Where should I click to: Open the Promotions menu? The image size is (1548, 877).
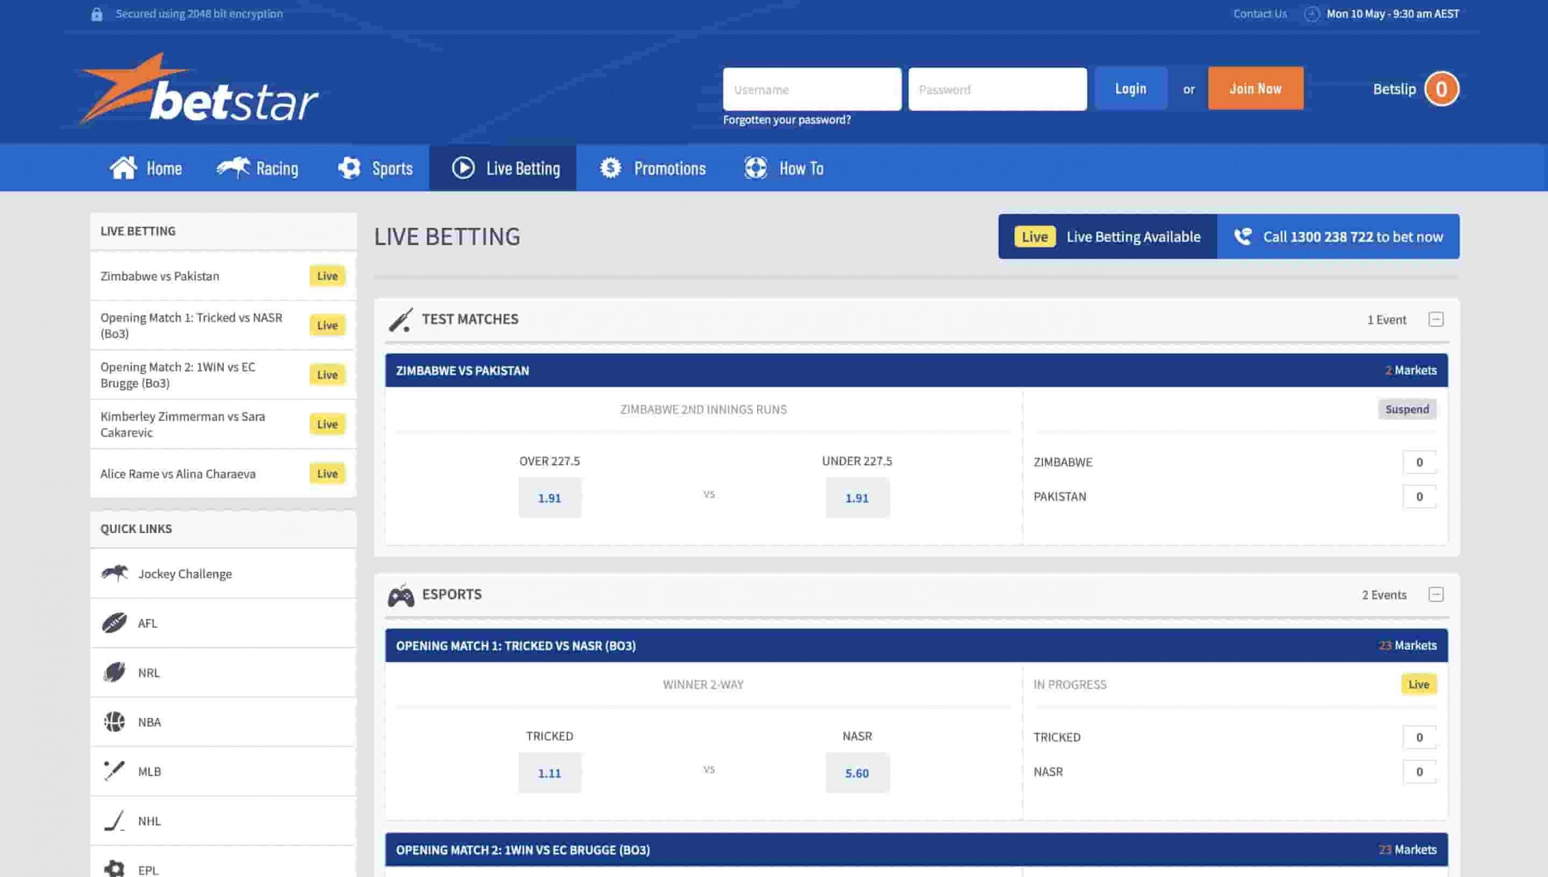pos(652,168)
